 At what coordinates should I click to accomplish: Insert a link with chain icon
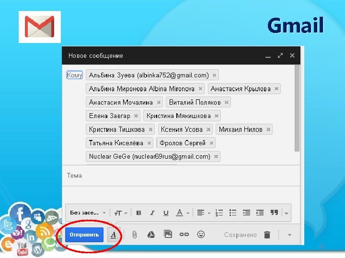click(184, 235)
